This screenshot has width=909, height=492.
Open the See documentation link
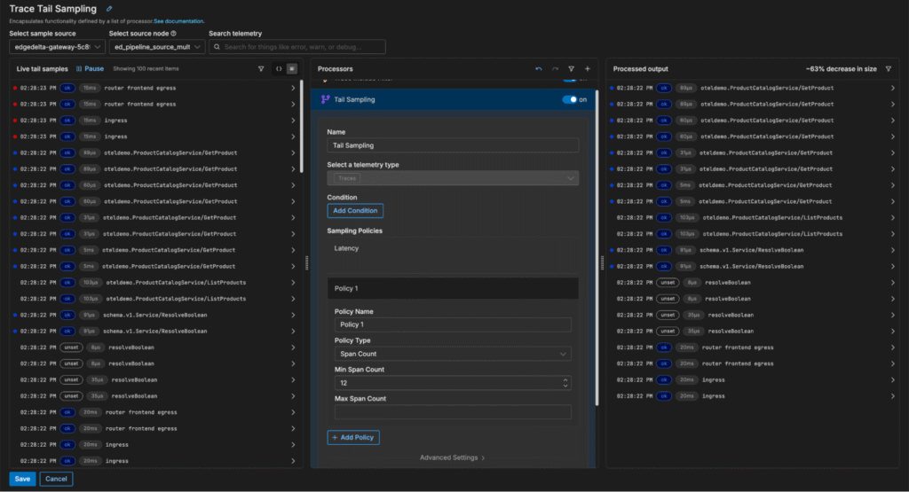[x=178, y=20]
